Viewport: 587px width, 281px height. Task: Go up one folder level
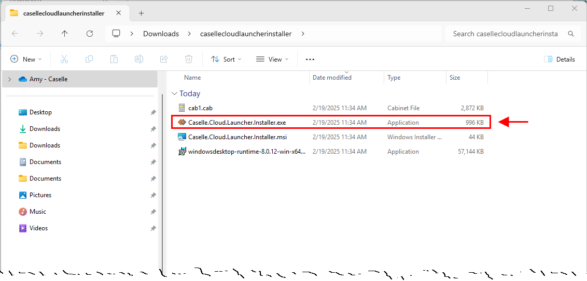pos(64,34)
